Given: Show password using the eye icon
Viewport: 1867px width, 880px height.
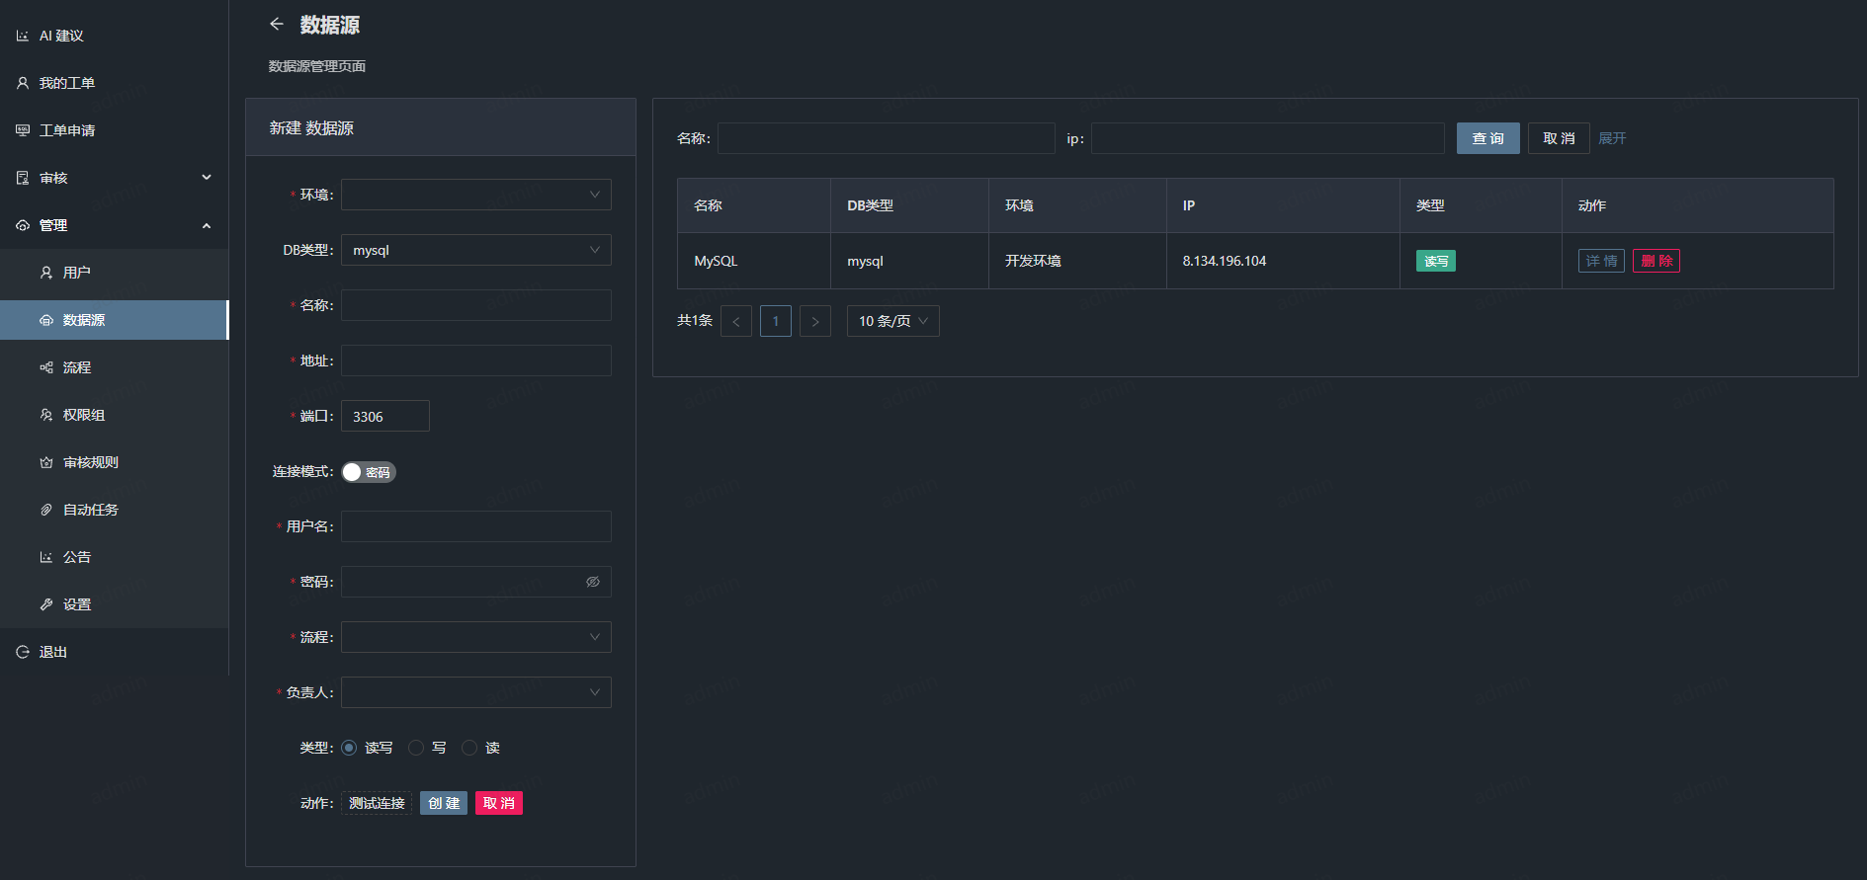Looking at the screenshot, I should (593, 582).
